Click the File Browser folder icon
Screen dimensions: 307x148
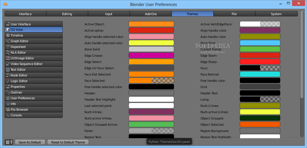[x=8, y=110]
